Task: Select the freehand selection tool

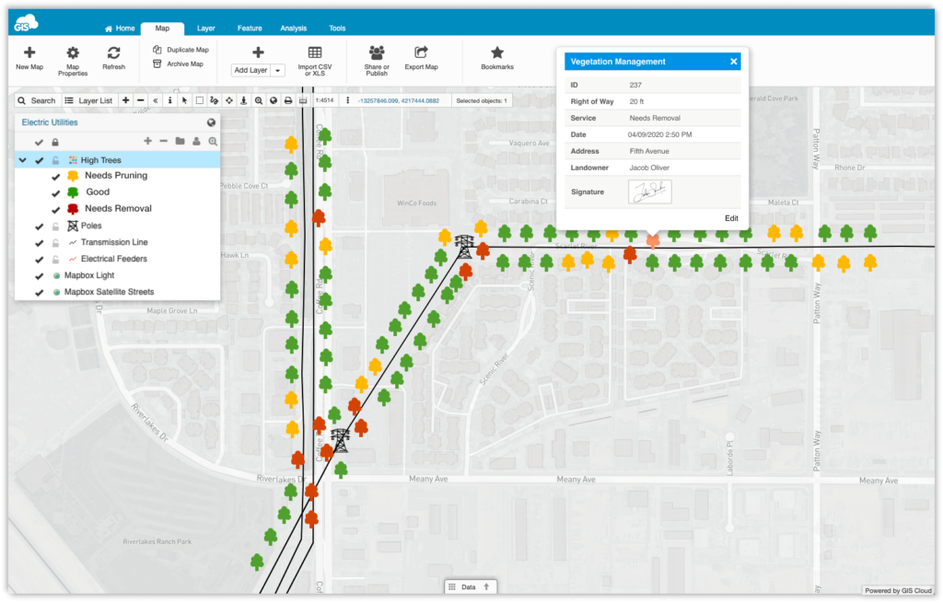Action: (214, 100)
